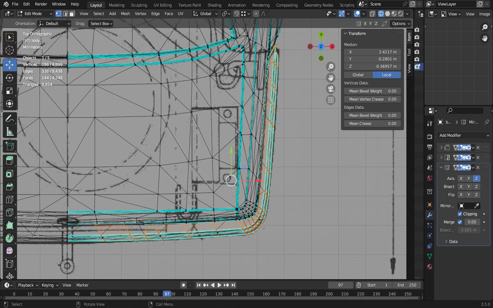Select the Move tool in the toolbar
The image size is (493, 308).
[x=10, y=65]
